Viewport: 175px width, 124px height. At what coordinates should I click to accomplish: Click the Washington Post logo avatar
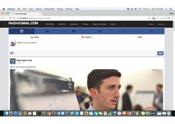point(13,61)
